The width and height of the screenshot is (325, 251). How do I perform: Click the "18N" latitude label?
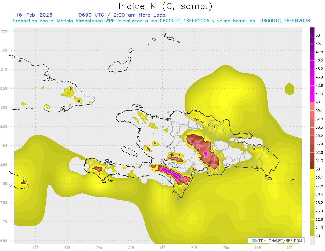(x=5, y=184)
